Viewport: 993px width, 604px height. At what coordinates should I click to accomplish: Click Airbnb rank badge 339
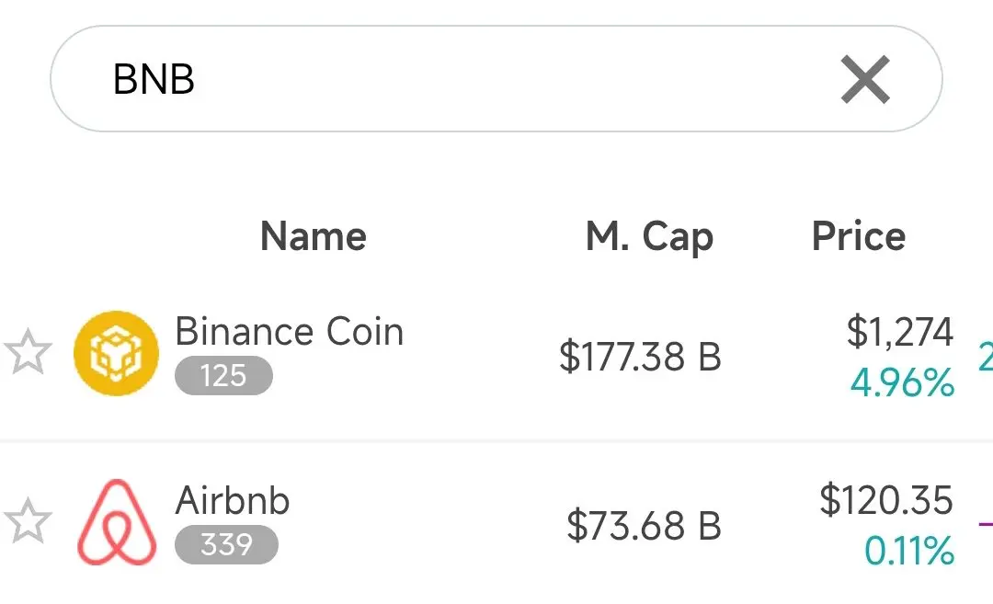tap(226, 544)
